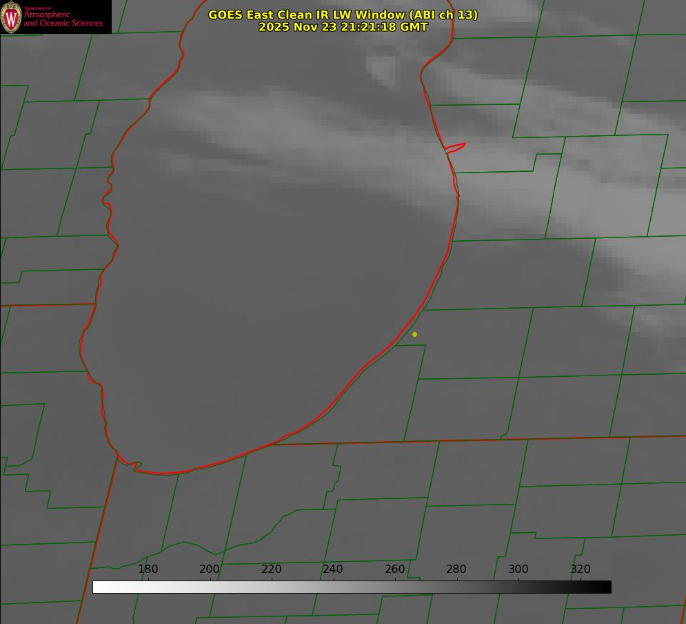Click the small inlet at lake's southern tip

pos(137,467)
